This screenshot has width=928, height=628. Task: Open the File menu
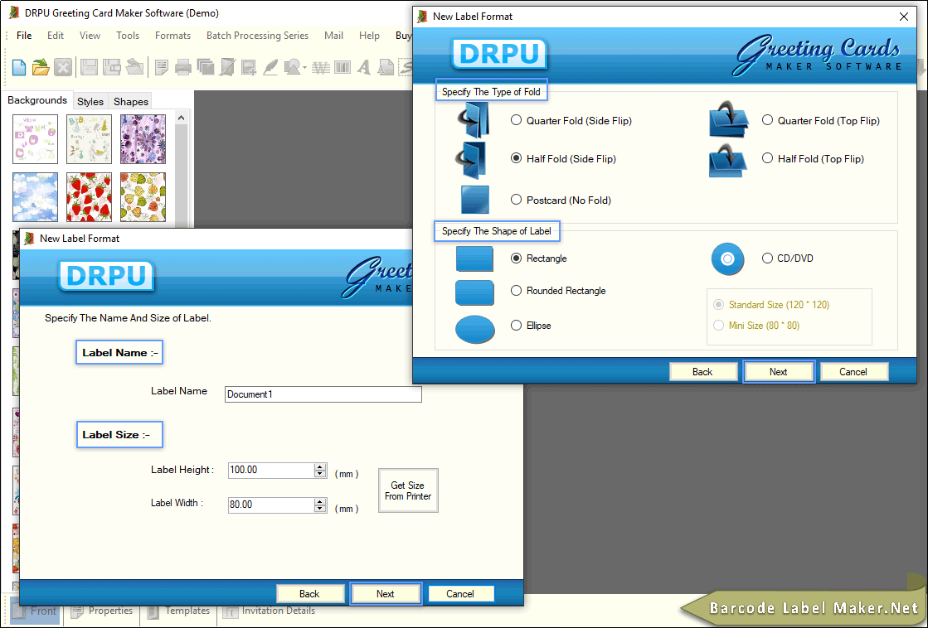pyautogui.click(x=24, y=36)
